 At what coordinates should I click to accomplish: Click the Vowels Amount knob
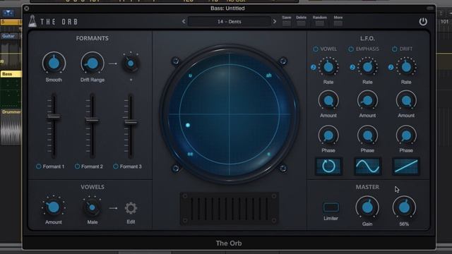54,207
